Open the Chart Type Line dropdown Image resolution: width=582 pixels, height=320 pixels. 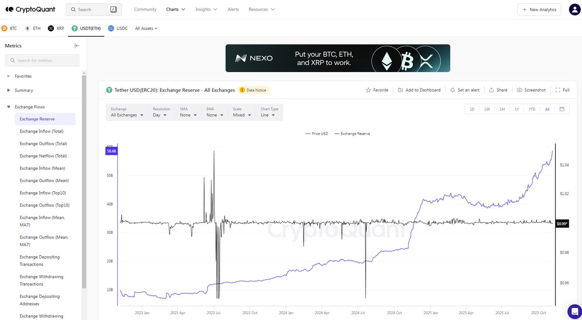[269, 112]
